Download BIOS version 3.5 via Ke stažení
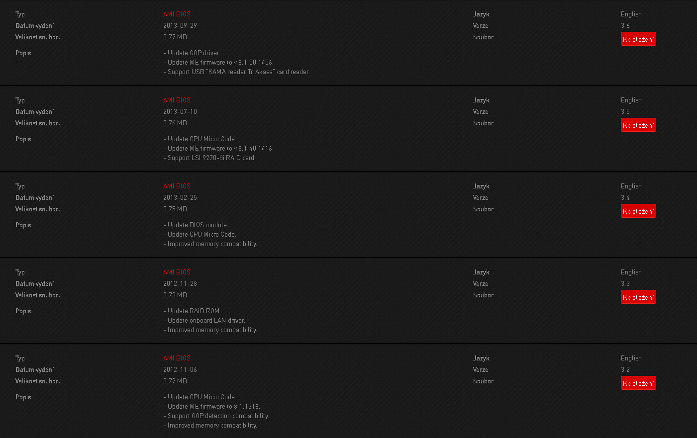697x438 pixels. (x=638, y=125)
